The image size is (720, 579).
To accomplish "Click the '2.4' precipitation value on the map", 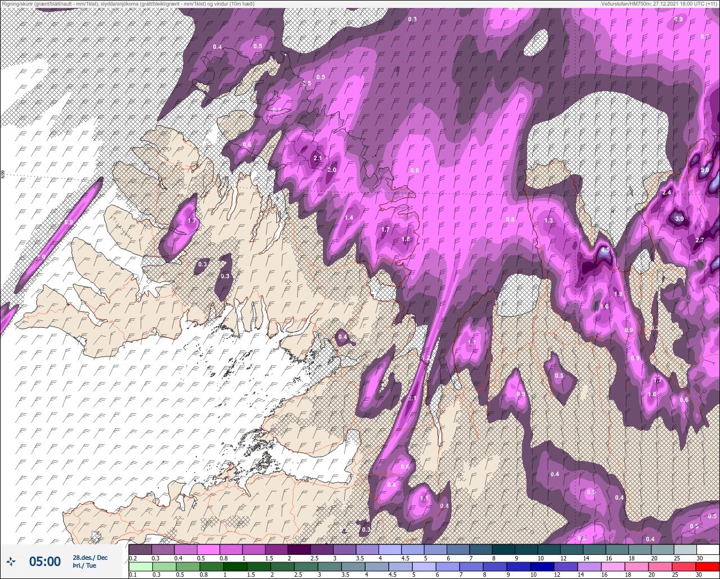I will pyautogui.click(x=667, y=193).
